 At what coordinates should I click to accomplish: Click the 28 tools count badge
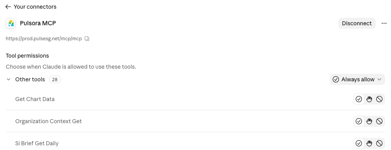55,79
